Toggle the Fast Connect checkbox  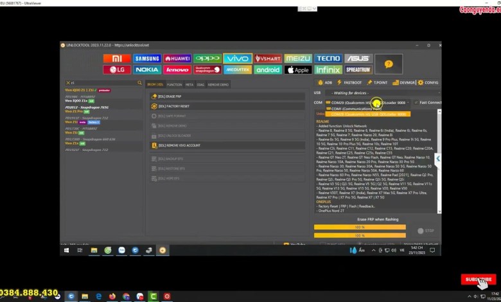[416, 102]
